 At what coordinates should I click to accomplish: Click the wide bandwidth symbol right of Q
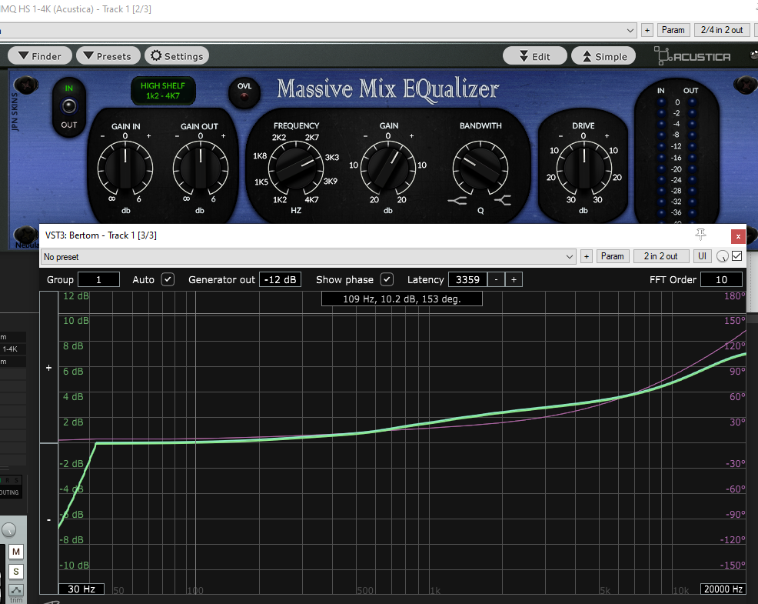tap(502, 200)
